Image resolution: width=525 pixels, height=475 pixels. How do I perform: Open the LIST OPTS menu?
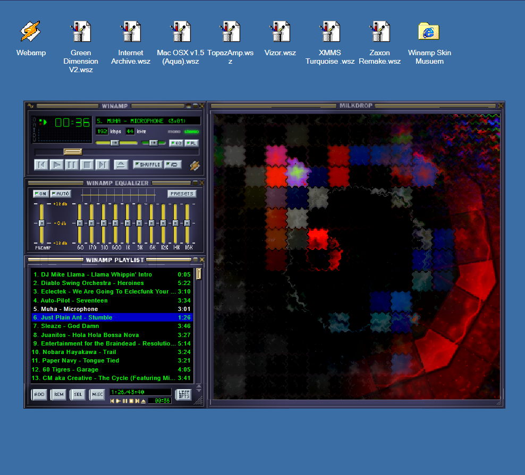pos(183,394)
